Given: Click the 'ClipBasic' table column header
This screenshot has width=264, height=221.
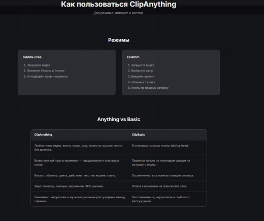Looking at the screenshot, I should tap(138, 135).
